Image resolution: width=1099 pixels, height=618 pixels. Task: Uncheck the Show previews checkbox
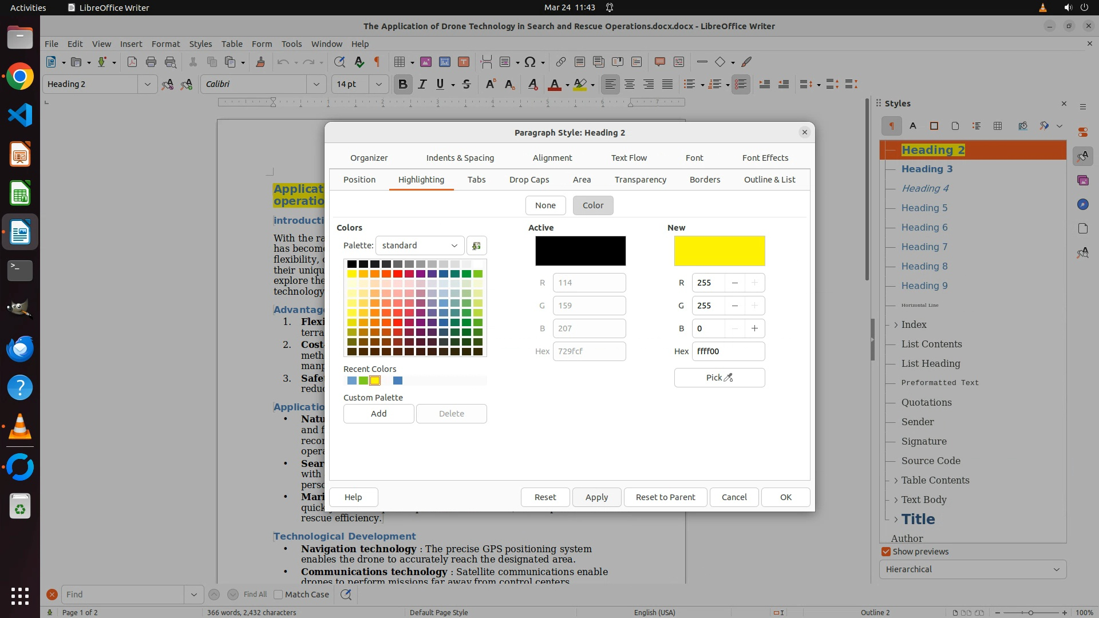click(886, 552)
